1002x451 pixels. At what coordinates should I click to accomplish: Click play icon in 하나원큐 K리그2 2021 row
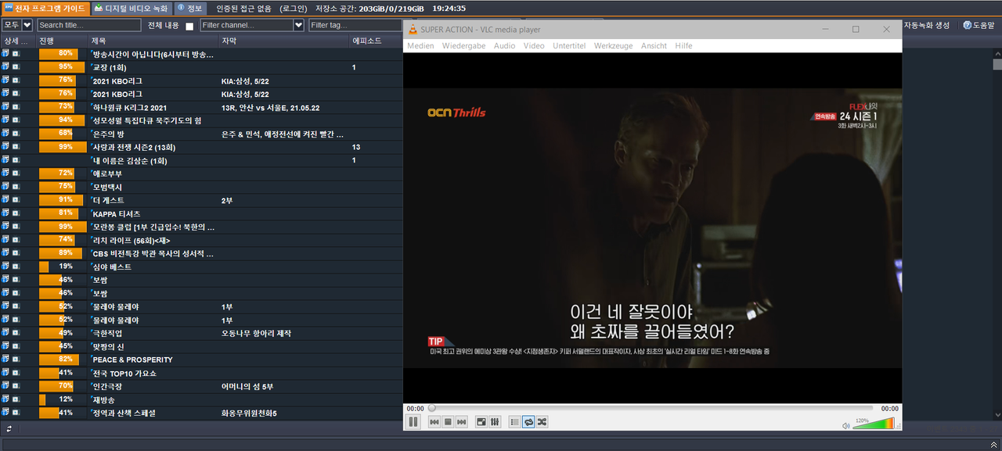16,106
